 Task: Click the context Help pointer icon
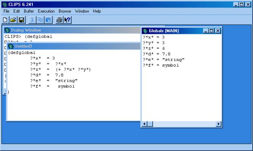click(x=67, y=20)
